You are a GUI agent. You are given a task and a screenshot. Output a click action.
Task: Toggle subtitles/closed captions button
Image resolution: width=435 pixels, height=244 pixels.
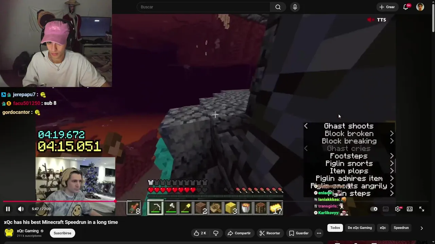click(x=386, y=209)
